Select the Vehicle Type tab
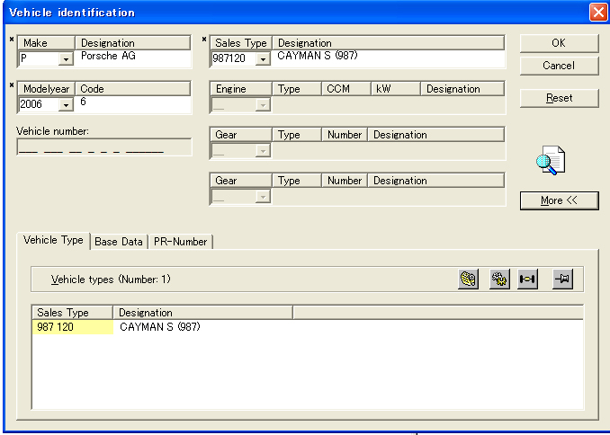 tap(53, 241)
